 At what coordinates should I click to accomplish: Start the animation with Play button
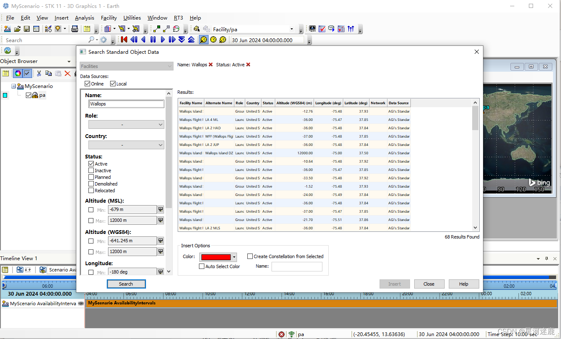[163, 40]
